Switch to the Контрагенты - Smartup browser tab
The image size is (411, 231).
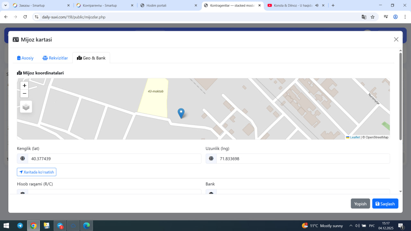105,5
